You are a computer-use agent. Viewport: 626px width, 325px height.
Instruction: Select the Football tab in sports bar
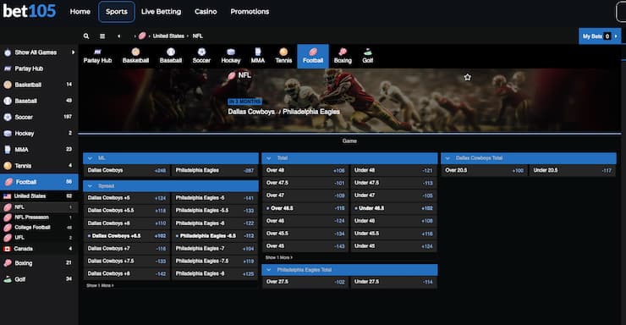pos(313,57)
